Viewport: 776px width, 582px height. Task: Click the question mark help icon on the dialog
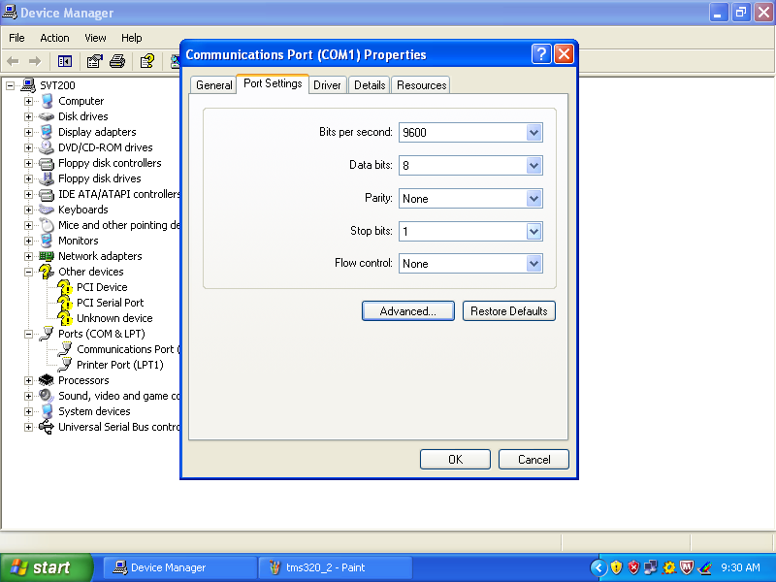(x=541, y=54)
